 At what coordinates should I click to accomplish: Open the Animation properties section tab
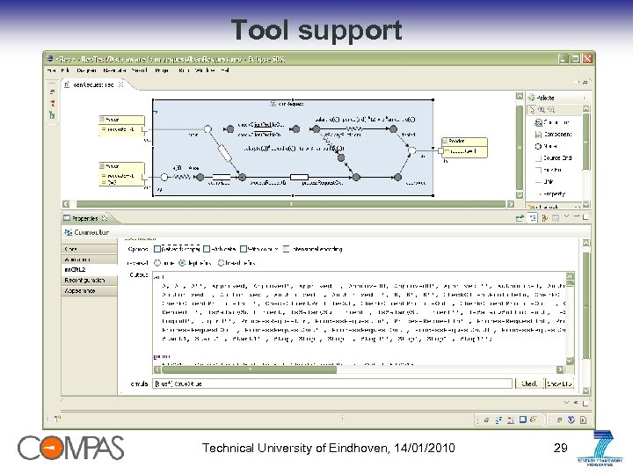[x=89, y=259]
